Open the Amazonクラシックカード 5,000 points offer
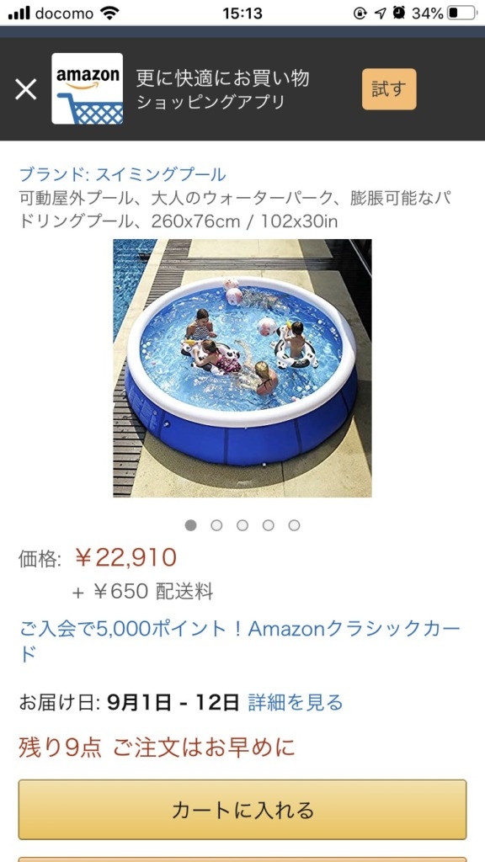Image resolution: width=485 pixels, height=862 pixels. coord(240,641)
